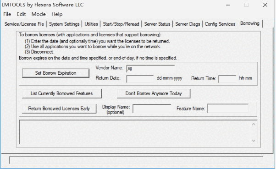This screenshot has height=169, width=276.
Task: Close the LMTOOLS window
Action: [x=265, y=5]
